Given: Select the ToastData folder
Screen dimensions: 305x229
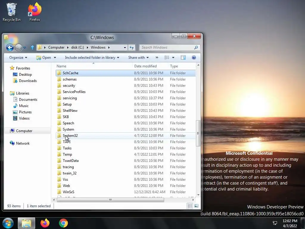Looking at the screenshot, I should (x=126, y=160).
